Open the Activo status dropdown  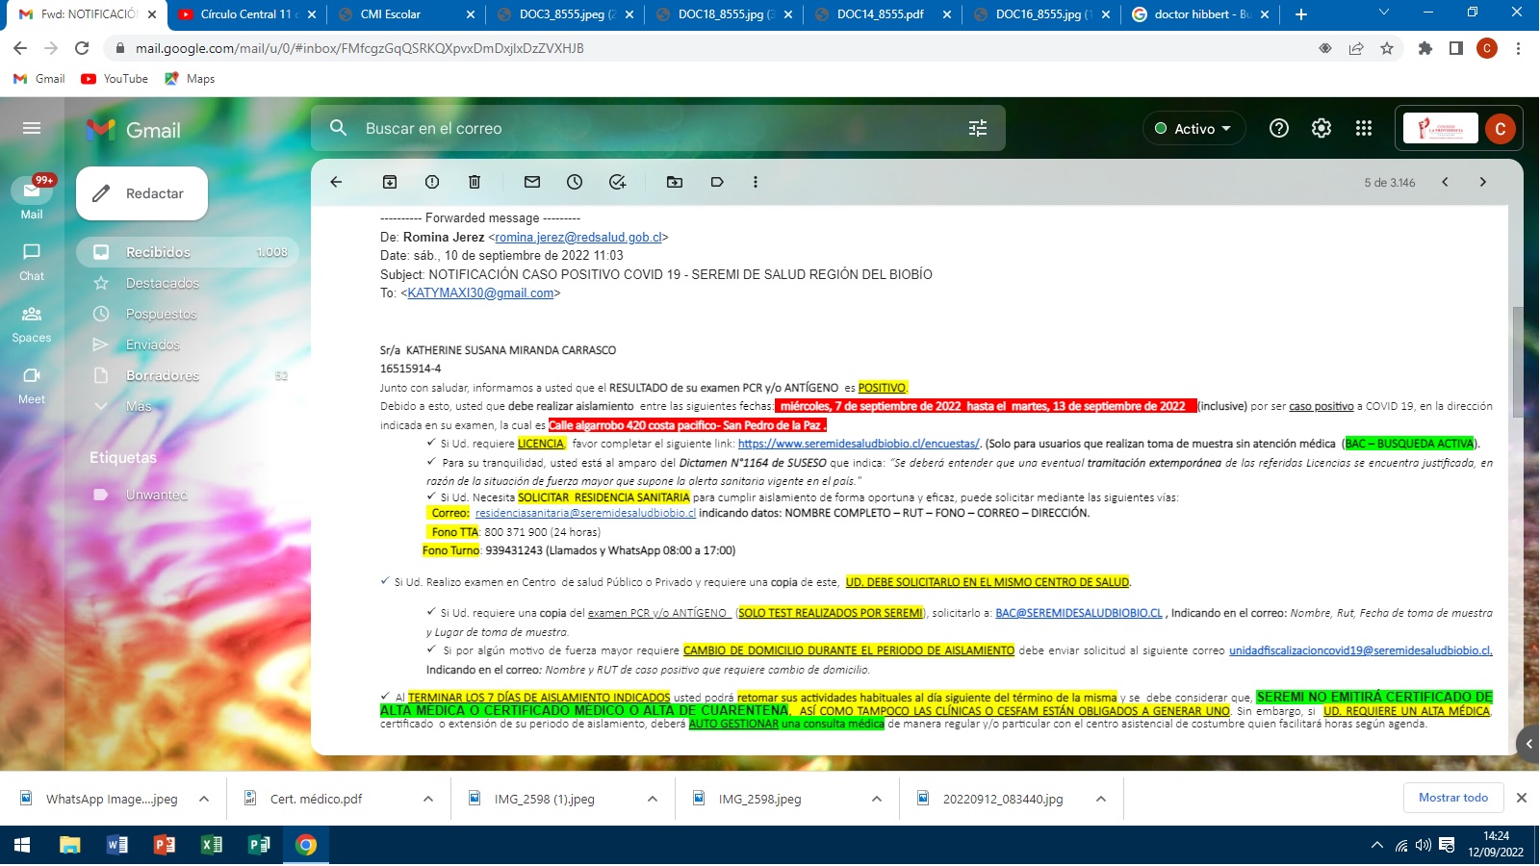1193,128
